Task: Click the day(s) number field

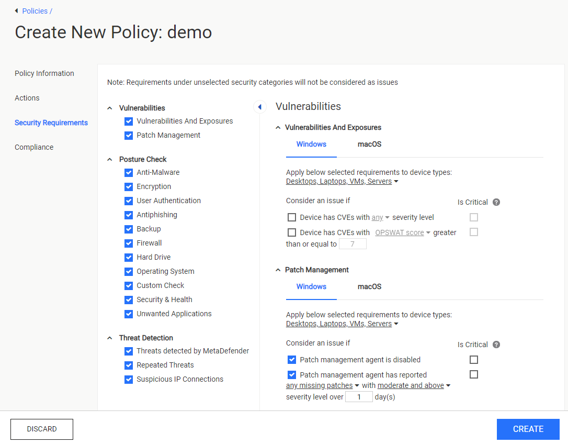Action: [359, 397]
